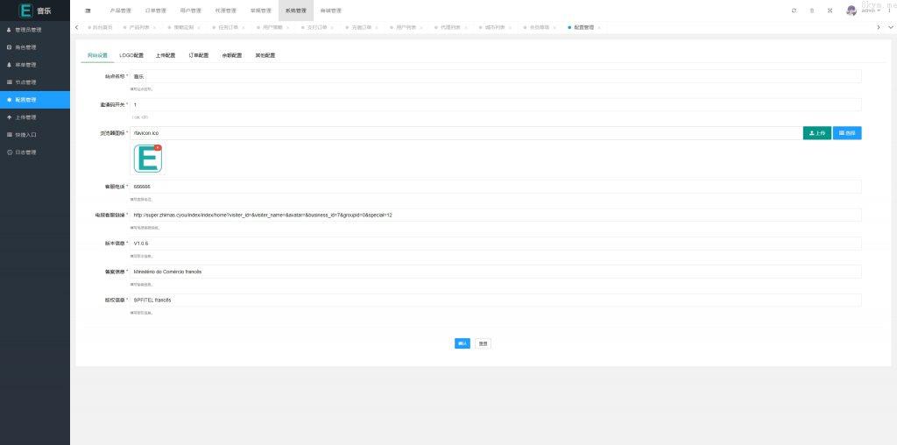Switch to the 上传配置 tab
This screenshot has width=897, height=445.
click(166, 55)
